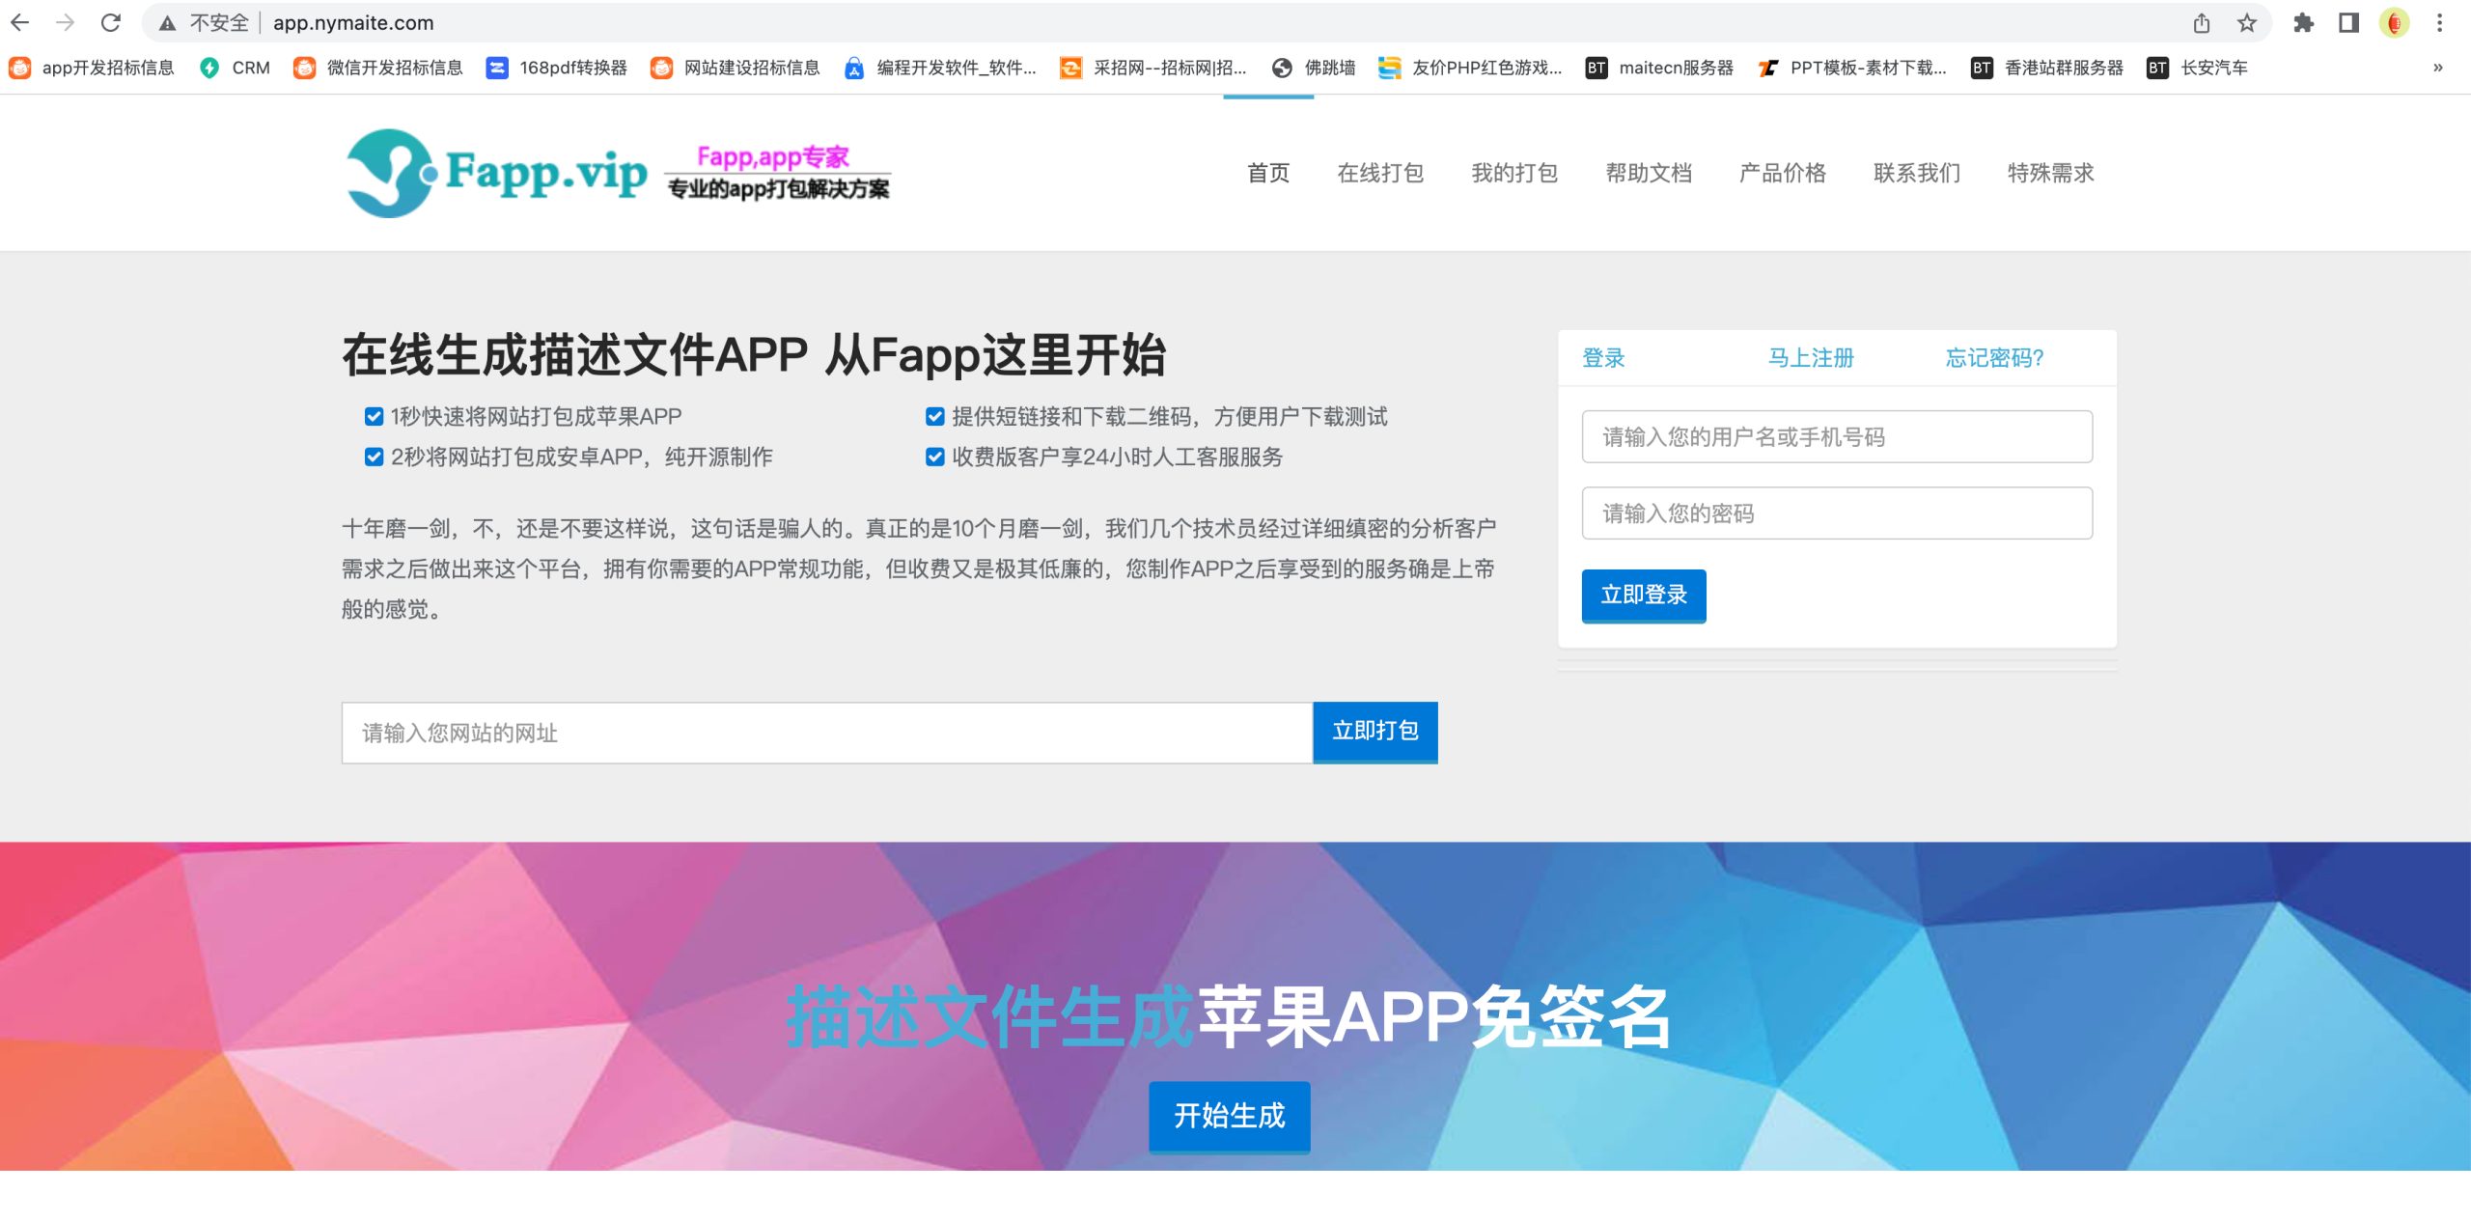Open 在线打包 nav item

tap(1380, 173)
